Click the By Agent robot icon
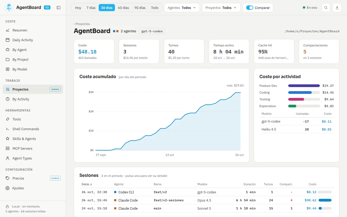 [8, 50]
